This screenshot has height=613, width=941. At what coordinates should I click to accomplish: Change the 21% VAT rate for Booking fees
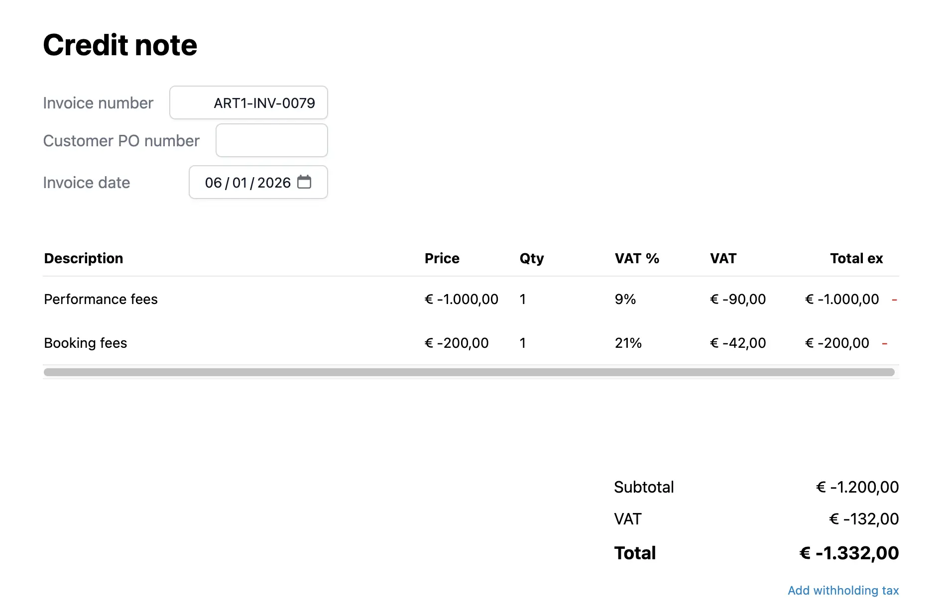[628, 343]
